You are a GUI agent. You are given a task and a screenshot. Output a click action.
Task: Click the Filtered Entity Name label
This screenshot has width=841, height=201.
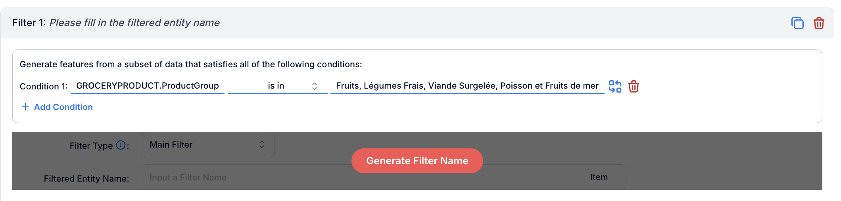tap(86, 178)
